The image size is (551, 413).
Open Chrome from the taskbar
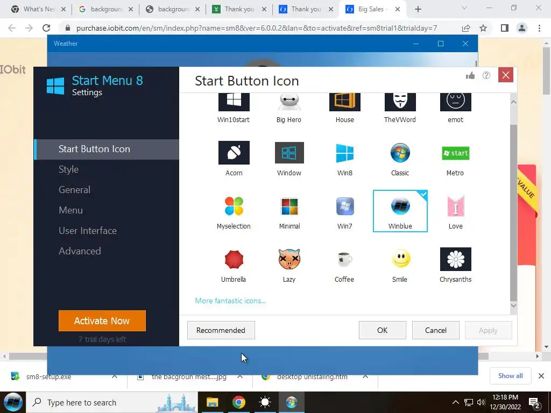pos(238,402)
